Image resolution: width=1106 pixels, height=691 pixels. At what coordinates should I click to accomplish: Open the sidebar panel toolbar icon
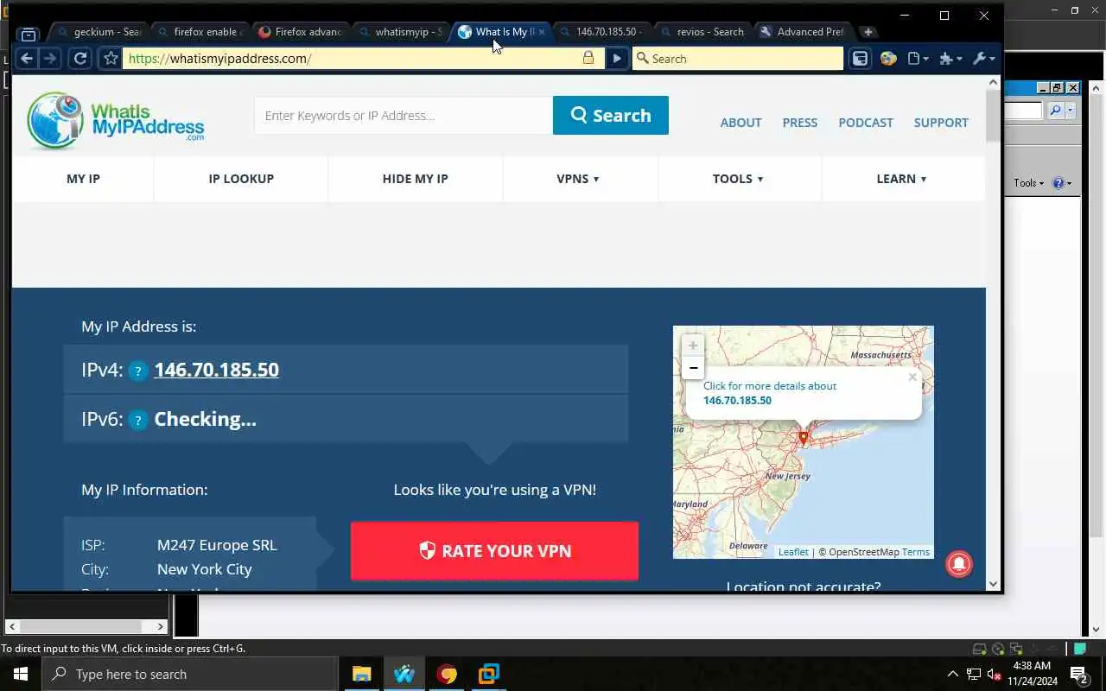pos(860,58)
